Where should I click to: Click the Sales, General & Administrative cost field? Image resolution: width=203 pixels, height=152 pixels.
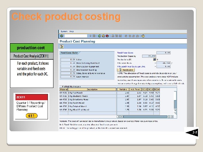coord(68,73)
